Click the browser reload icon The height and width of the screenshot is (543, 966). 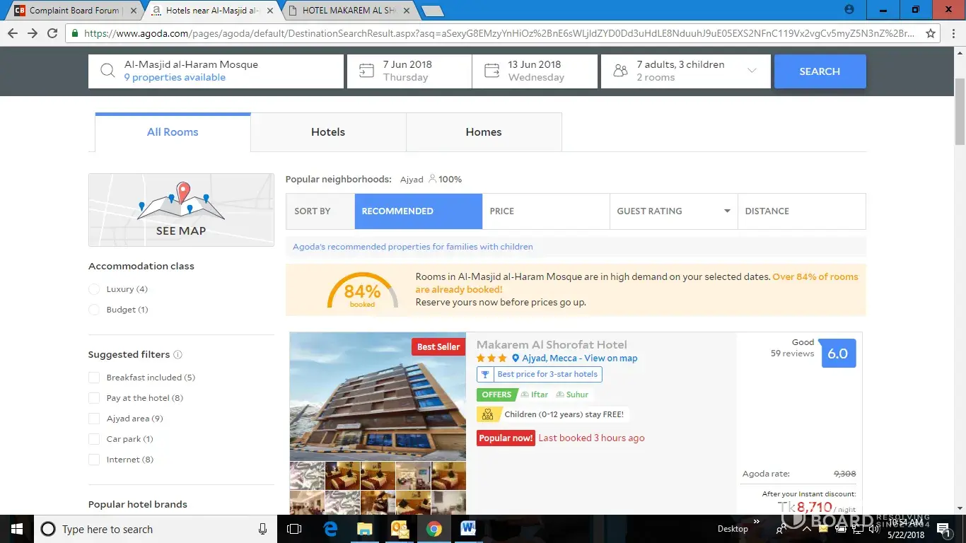(x=52, y=33)
